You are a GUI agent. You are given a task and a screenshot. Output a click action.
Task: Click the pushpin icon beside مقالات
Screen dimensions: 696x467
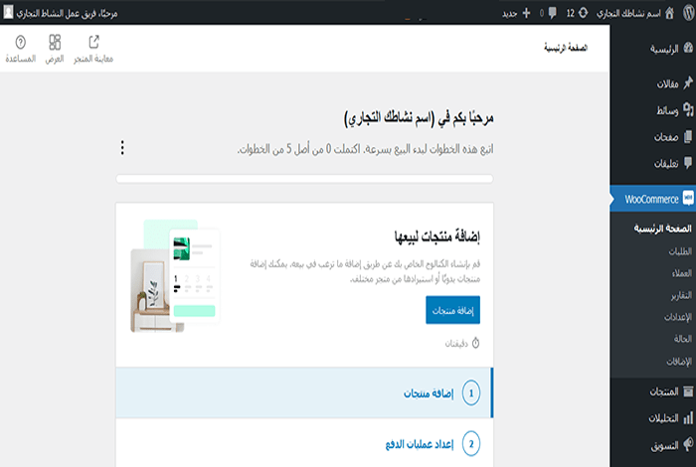pos(688,82)
